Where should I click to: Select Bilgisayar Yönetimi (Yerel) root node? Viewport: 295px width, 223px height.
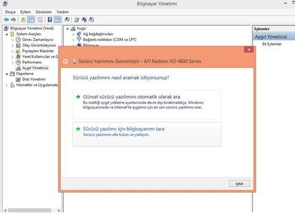32,28
